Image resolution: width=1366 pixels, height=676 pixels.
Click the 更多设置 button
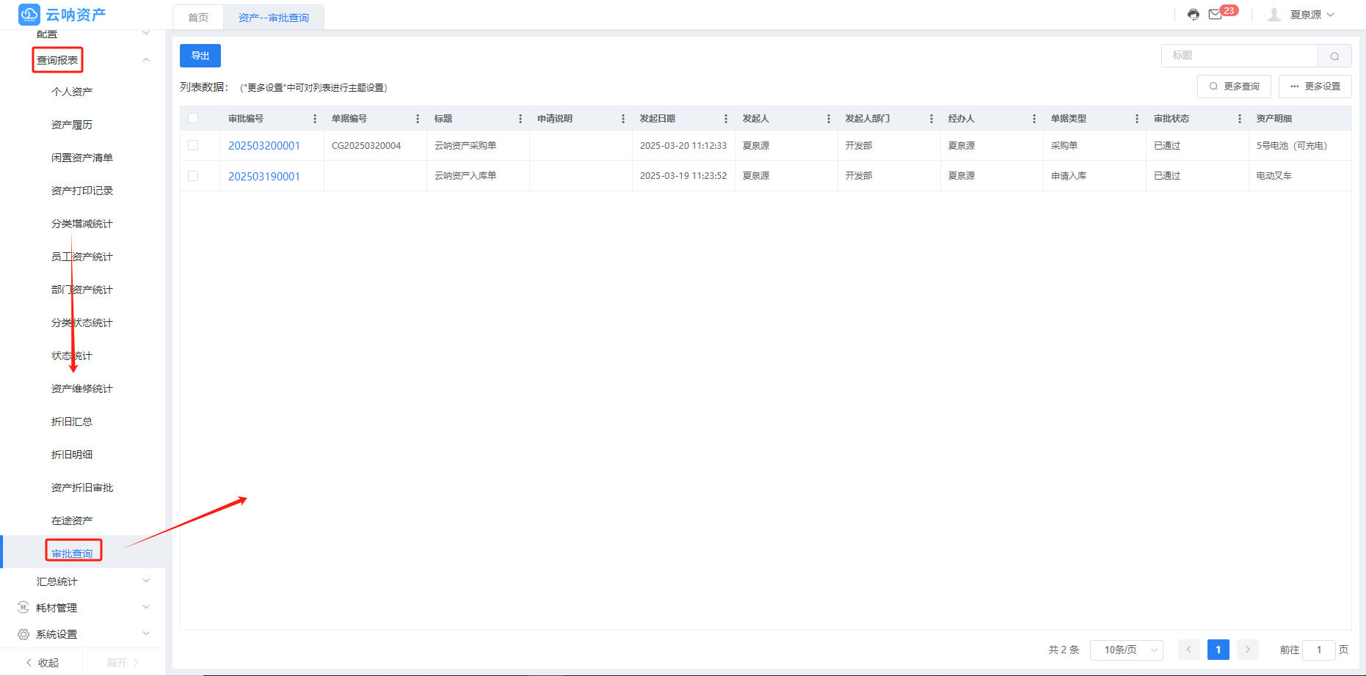pos(1315,87)
